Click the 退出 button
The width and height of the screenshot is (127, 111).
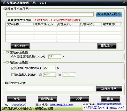pyautogui.click(x=110, y=99)
